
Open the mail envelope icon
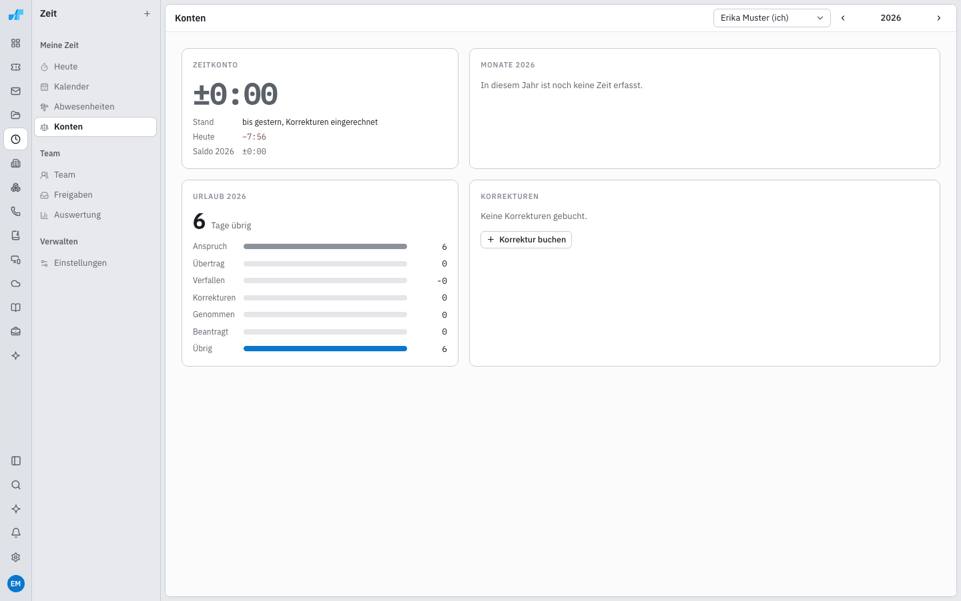16,91
